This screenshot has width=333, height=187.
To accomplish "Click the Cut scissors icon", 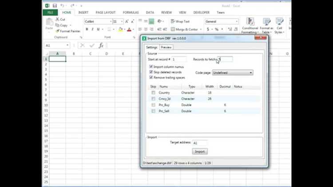I will 57,20.
